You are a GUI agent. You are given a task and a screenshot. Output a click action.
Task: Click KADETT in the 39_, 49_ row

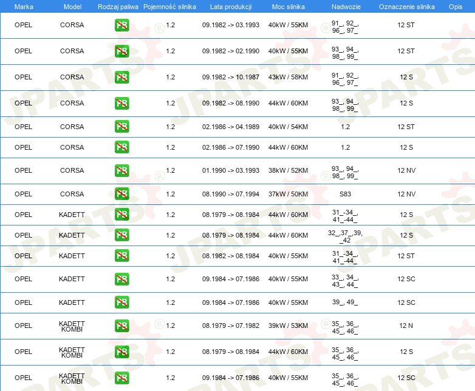click(x=72, y=302)
